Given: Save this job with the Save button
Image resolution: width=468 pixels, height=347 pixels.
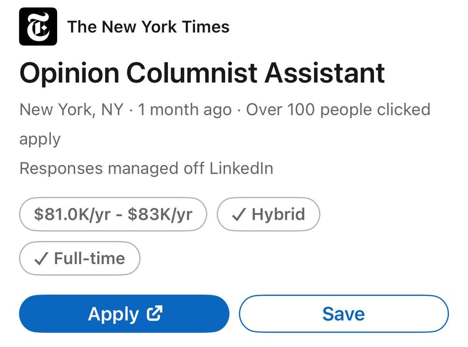Looking at the screenshot, I should (x=344, y=313).
